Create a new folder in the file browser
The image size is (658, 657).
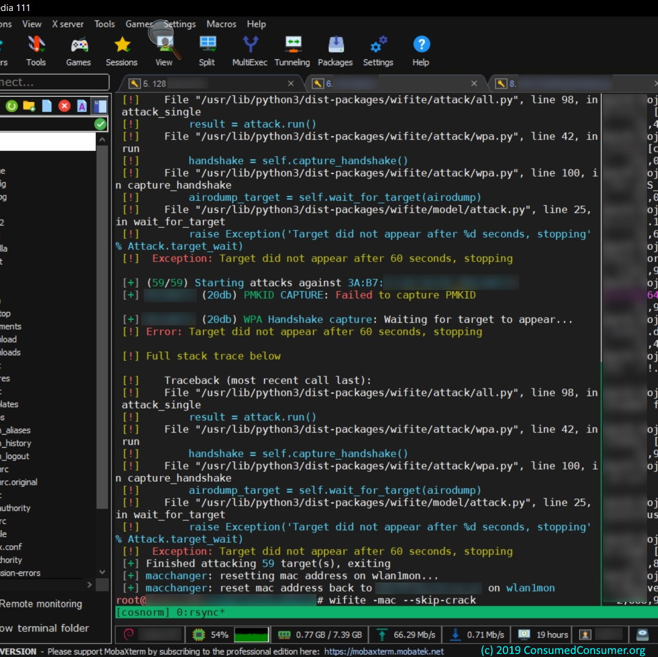tap(27, 106)
